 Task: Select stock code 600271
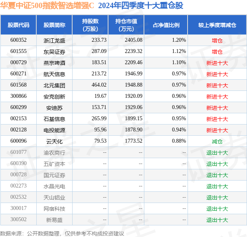click(19, 74)
